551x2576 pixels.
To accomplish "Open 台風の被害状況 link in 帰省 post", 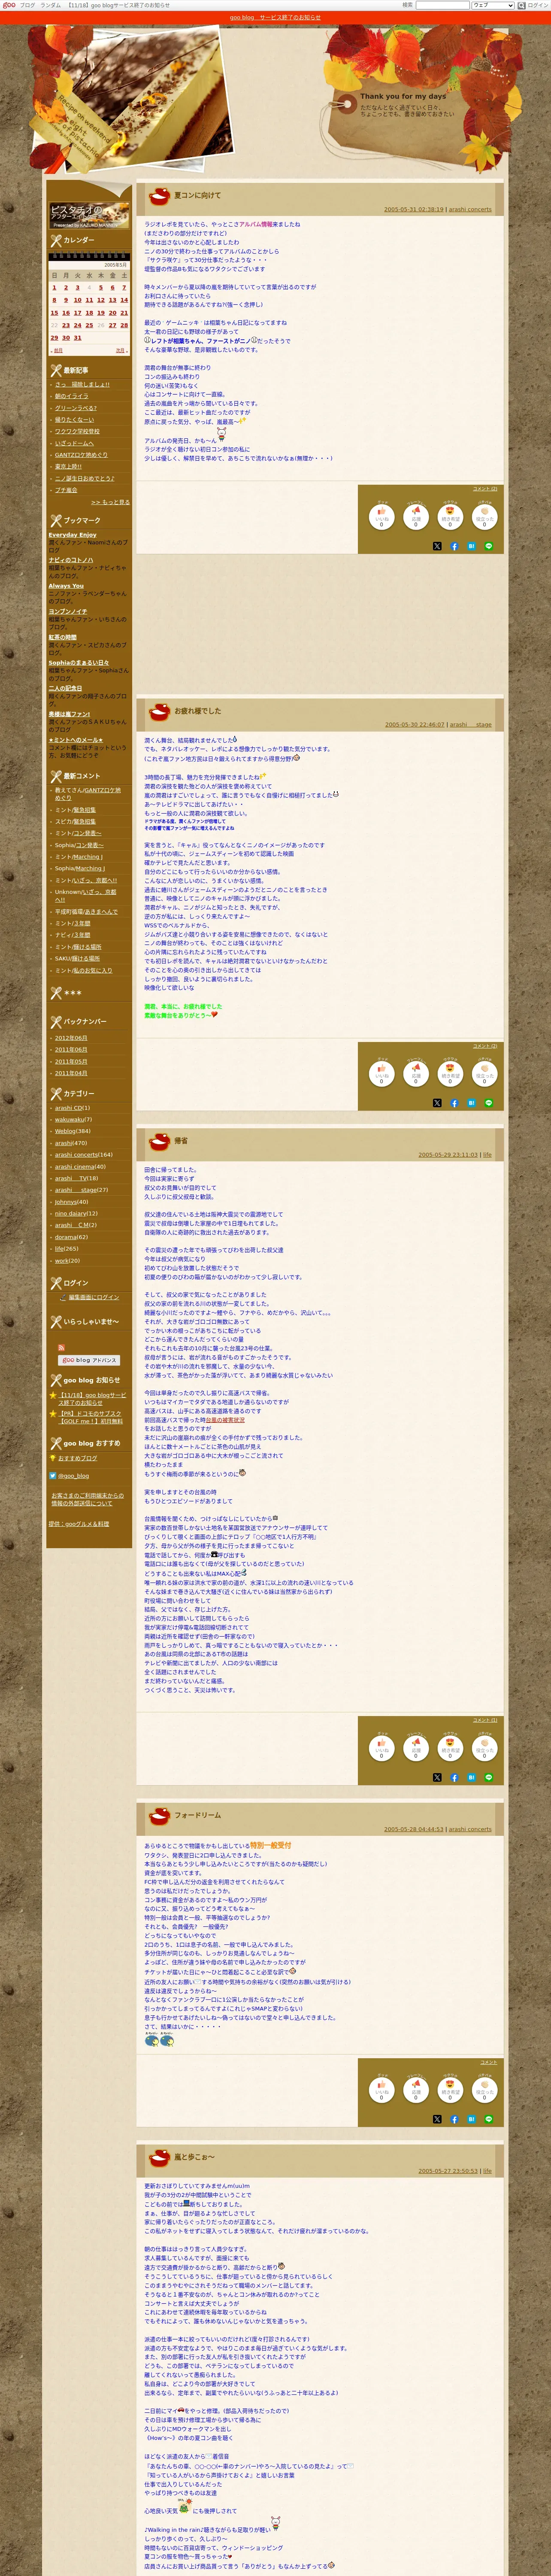I will pyautogui.click(x=225, y=1420).
